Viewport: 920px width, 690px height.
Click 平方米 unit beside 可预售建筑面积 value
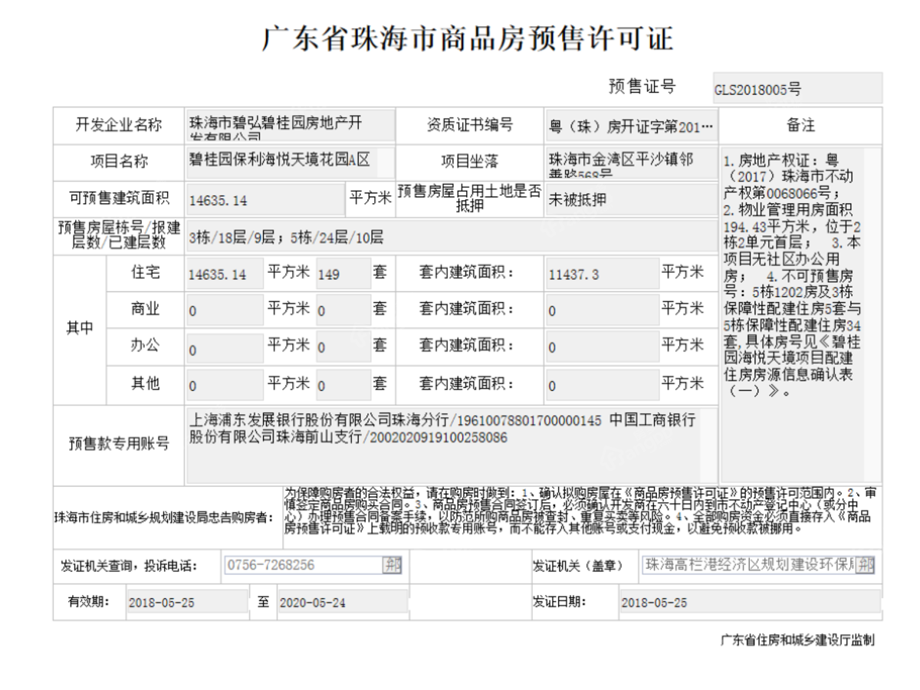pos(371,198)
